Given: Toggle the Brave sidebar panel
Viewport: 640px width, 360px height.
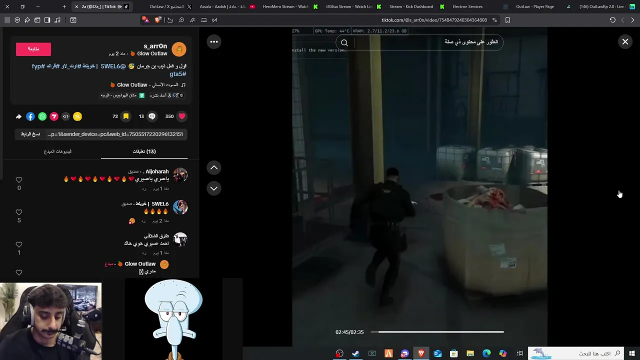Looking at the screenshot, I should 47,20.
